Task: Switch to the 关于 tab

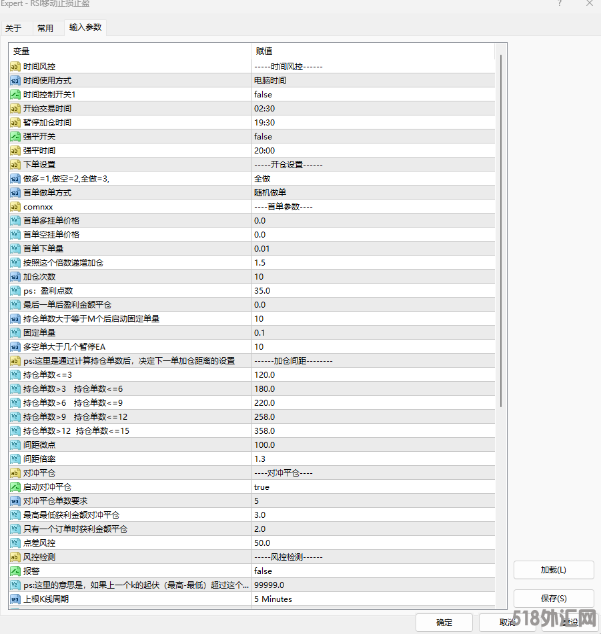Action: tap(13, 28)
